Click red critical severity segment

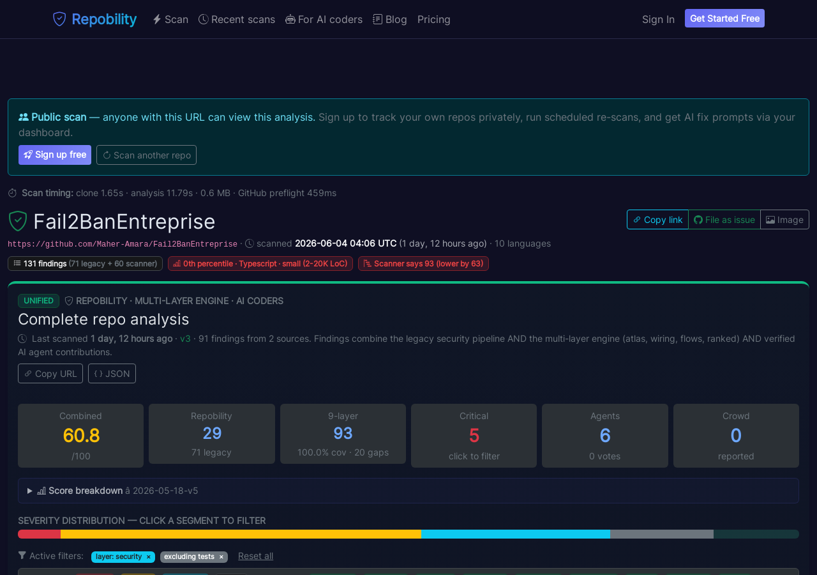pyautogui.click(x=39, y=534)
